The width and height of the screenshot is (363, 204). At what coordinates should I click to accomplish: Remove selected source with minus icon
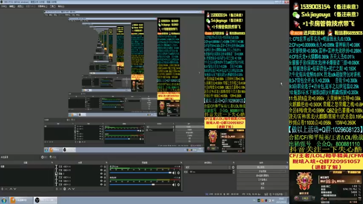61,189
